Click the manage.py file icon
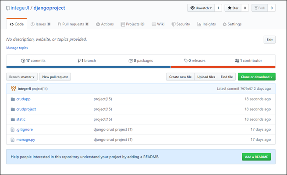The width and height of the screenshot is (287, 175). [12, 140]
